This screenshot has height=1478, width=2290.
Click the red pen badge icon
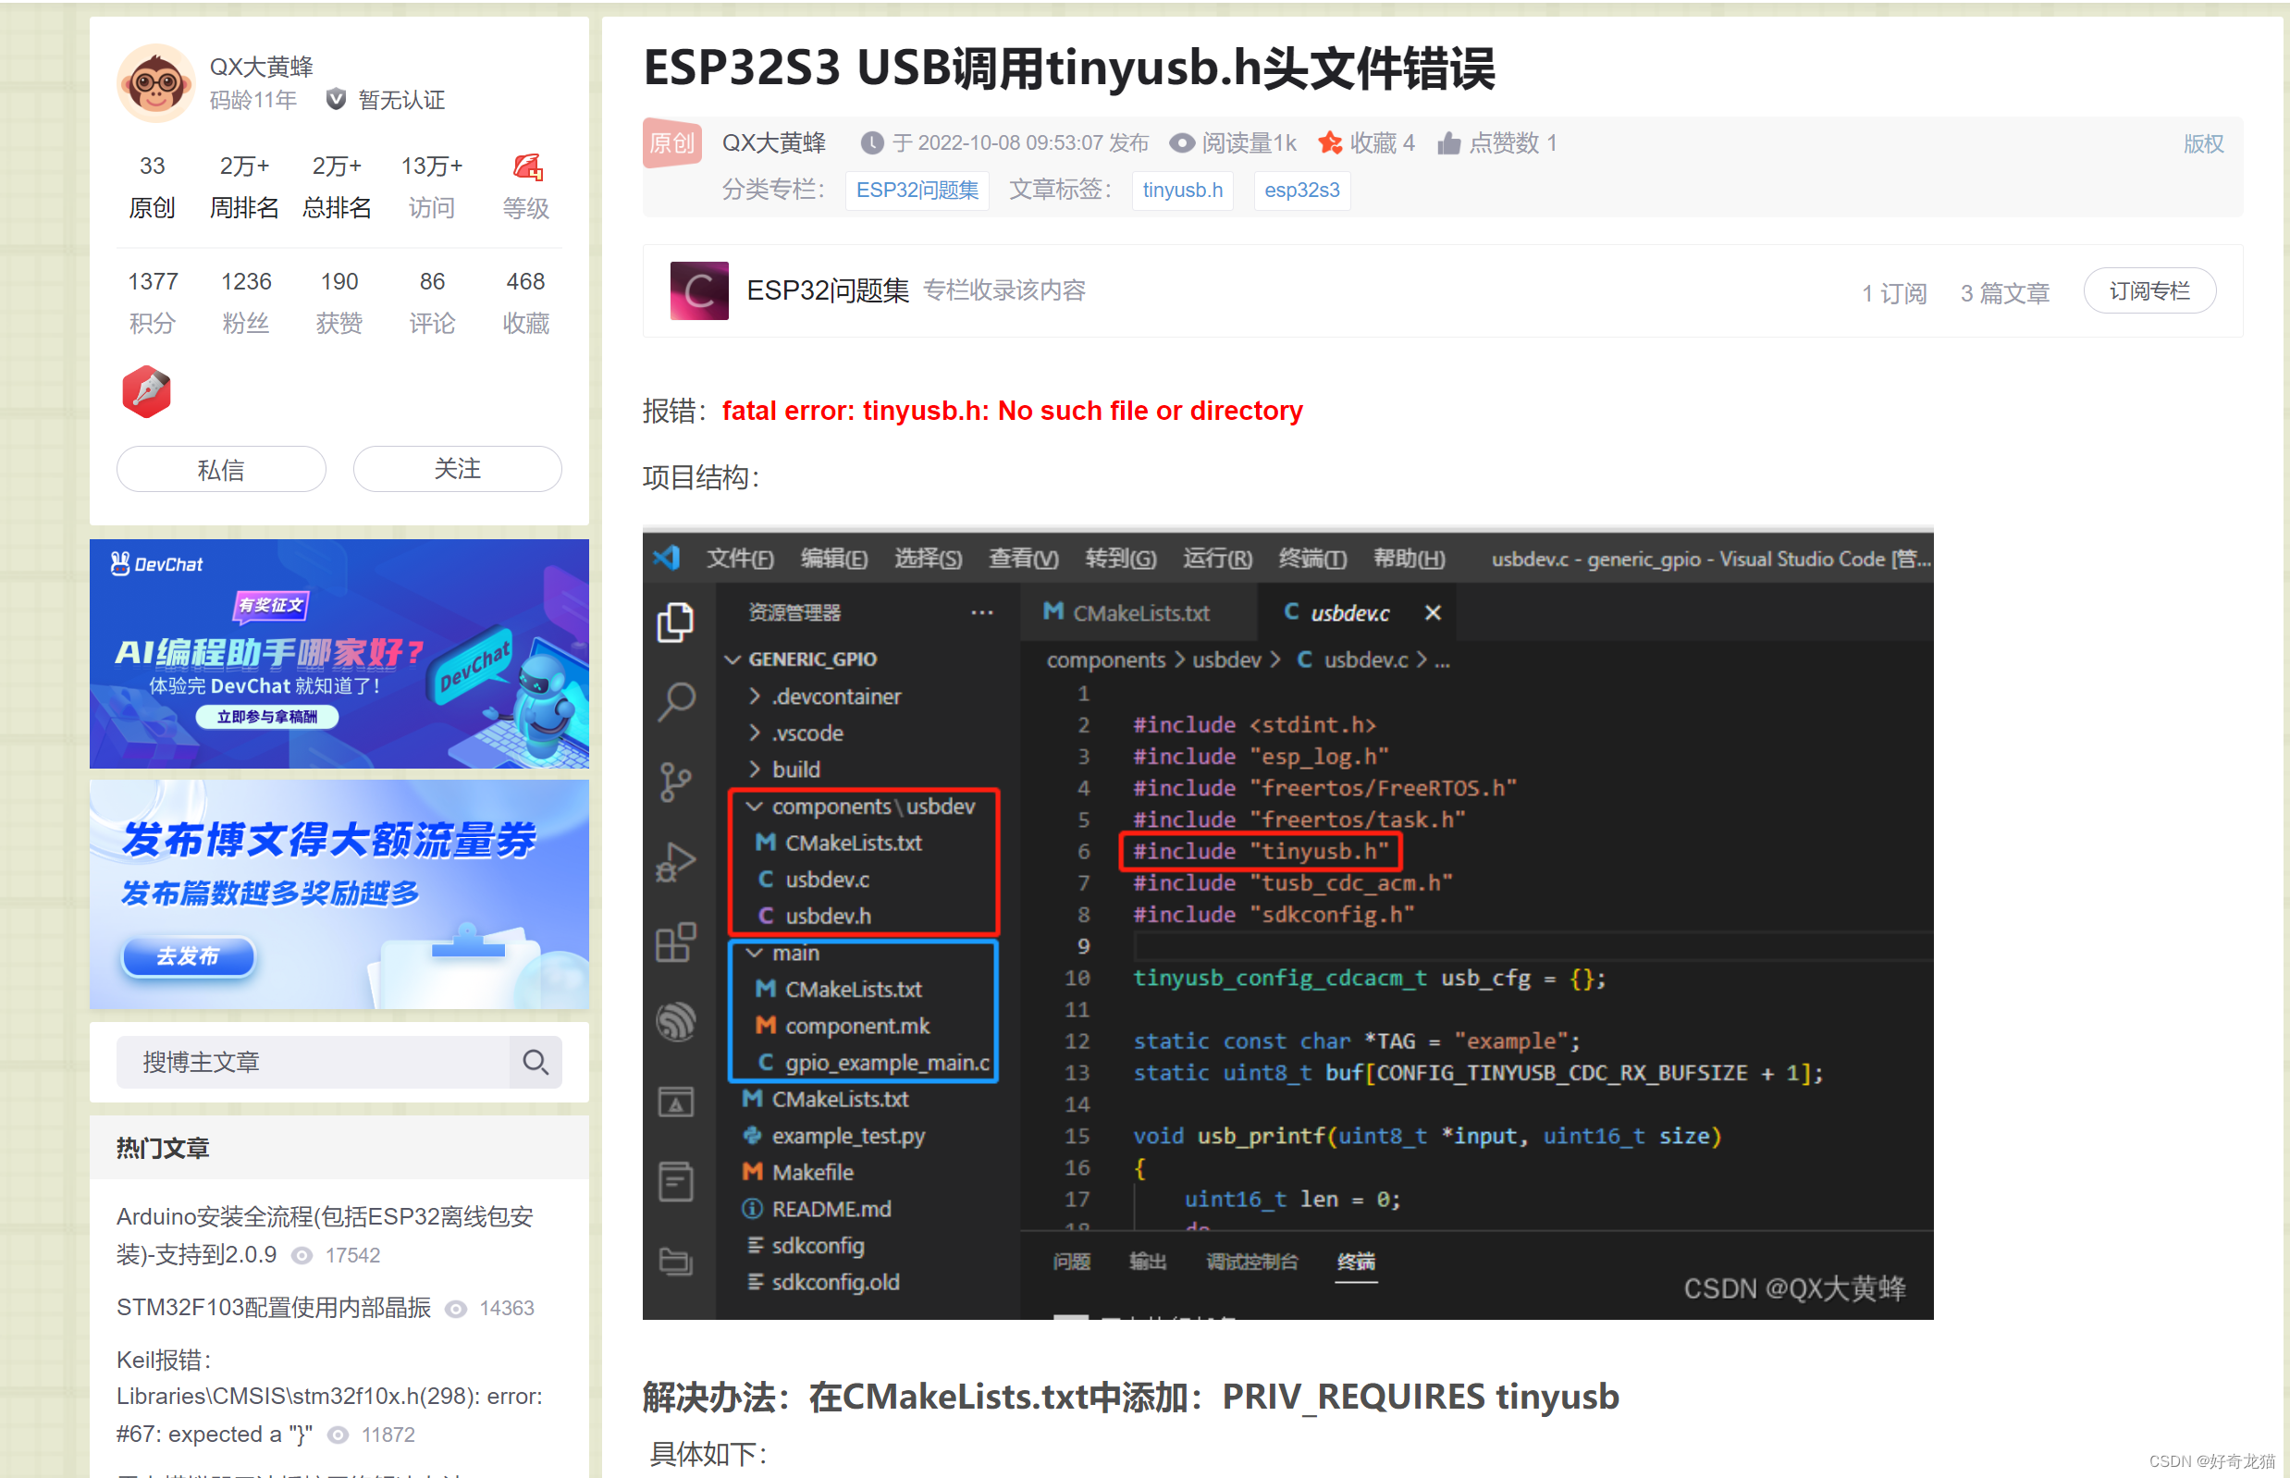click(x=146, y=391)
